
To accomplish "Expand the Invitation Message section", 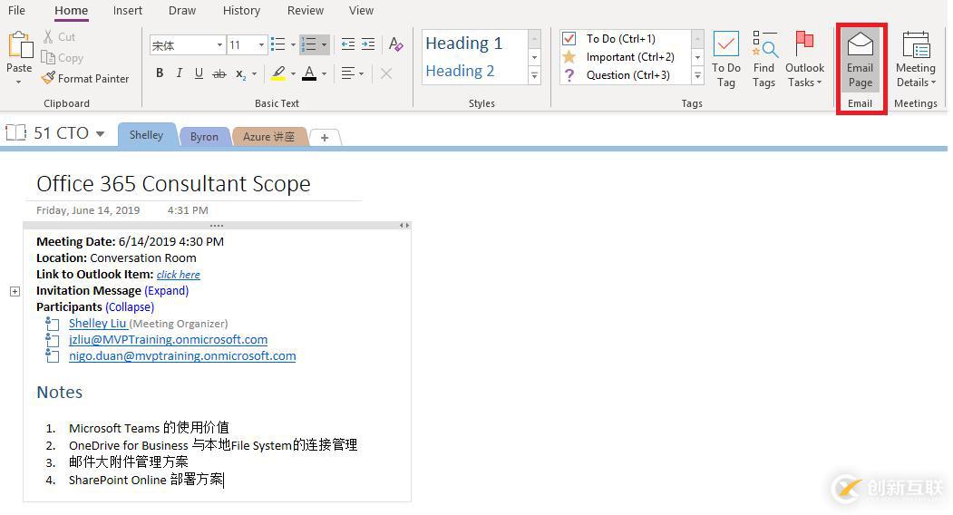I will 167,291.
